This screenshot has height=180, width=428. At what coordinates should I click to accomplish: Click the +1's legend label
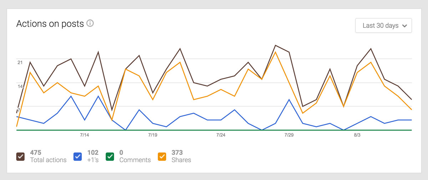pos(93,160)
